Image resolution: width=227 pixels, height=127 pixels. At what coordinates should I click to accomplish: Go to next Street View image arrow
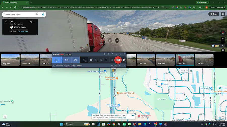pyautogui.click(x=117, y=40)
